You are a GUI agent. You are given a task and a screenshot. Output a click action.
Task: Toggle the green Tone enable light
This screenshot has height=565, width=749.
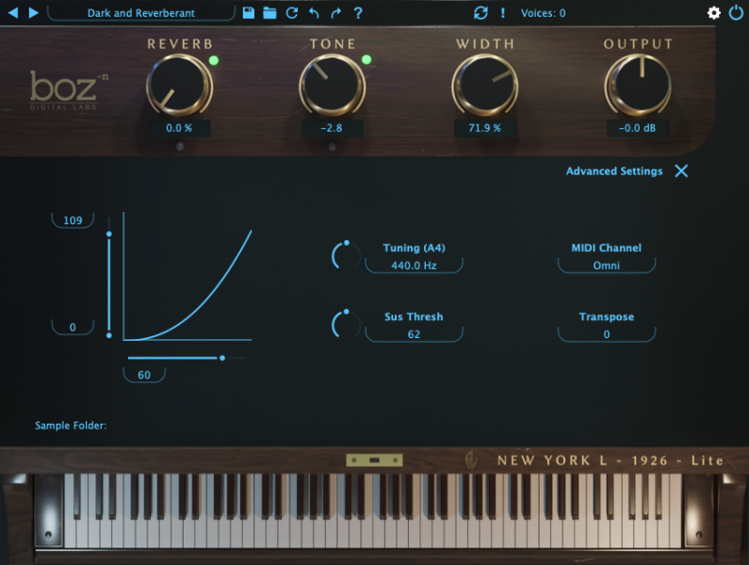pyautogui.click(x=366, y=61)
